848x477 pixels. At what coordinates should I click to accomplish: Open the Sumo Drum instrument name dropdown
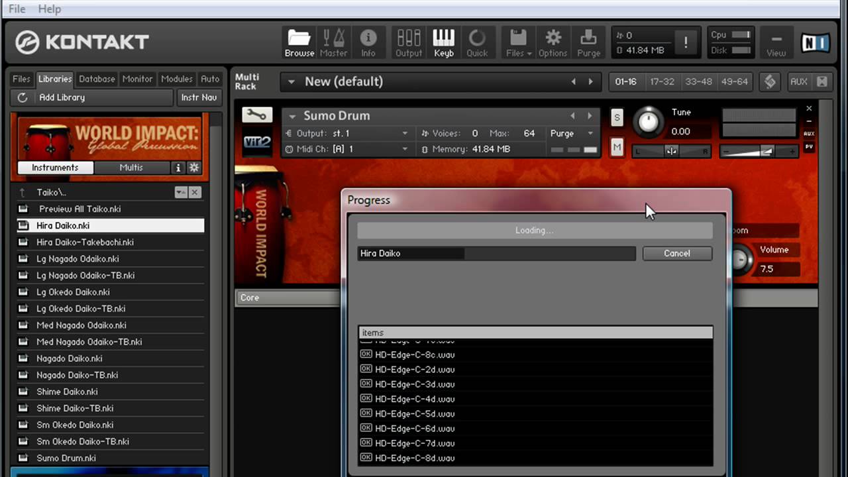click(293, 116)
